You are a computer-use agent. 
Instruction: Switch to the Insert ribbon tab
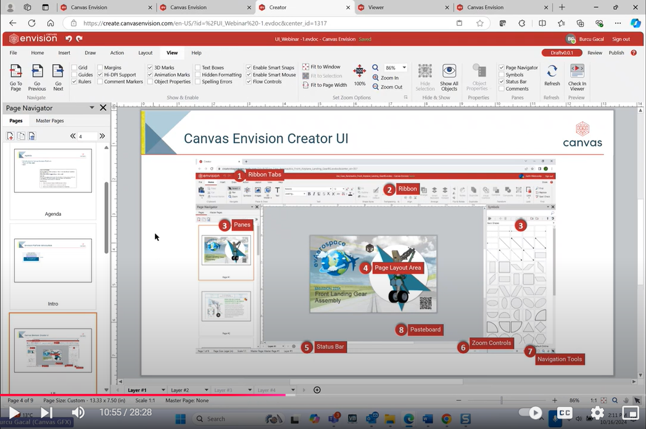tap(64, 53)
